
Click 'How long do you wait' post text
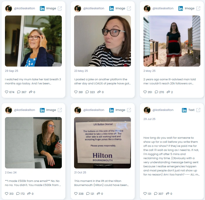pos(171,156)
